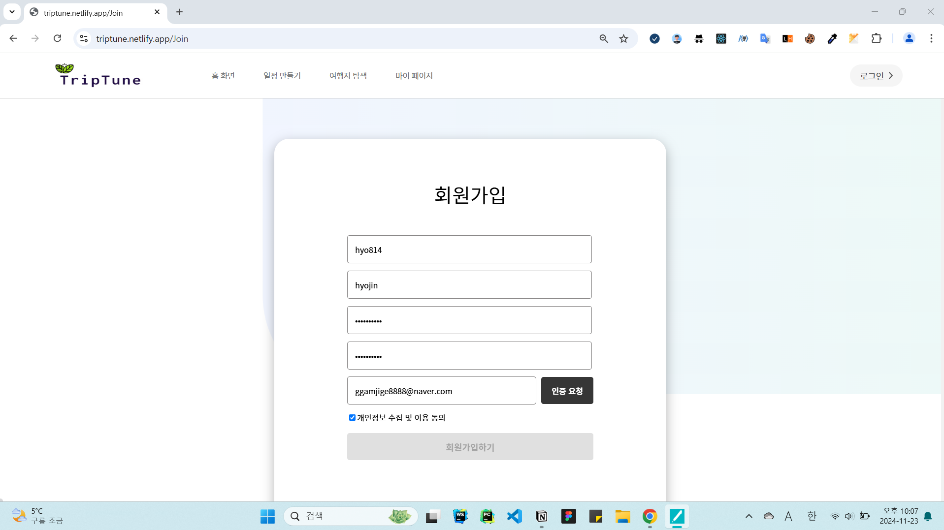Open the Google Translate extension icon

(765, 38)
